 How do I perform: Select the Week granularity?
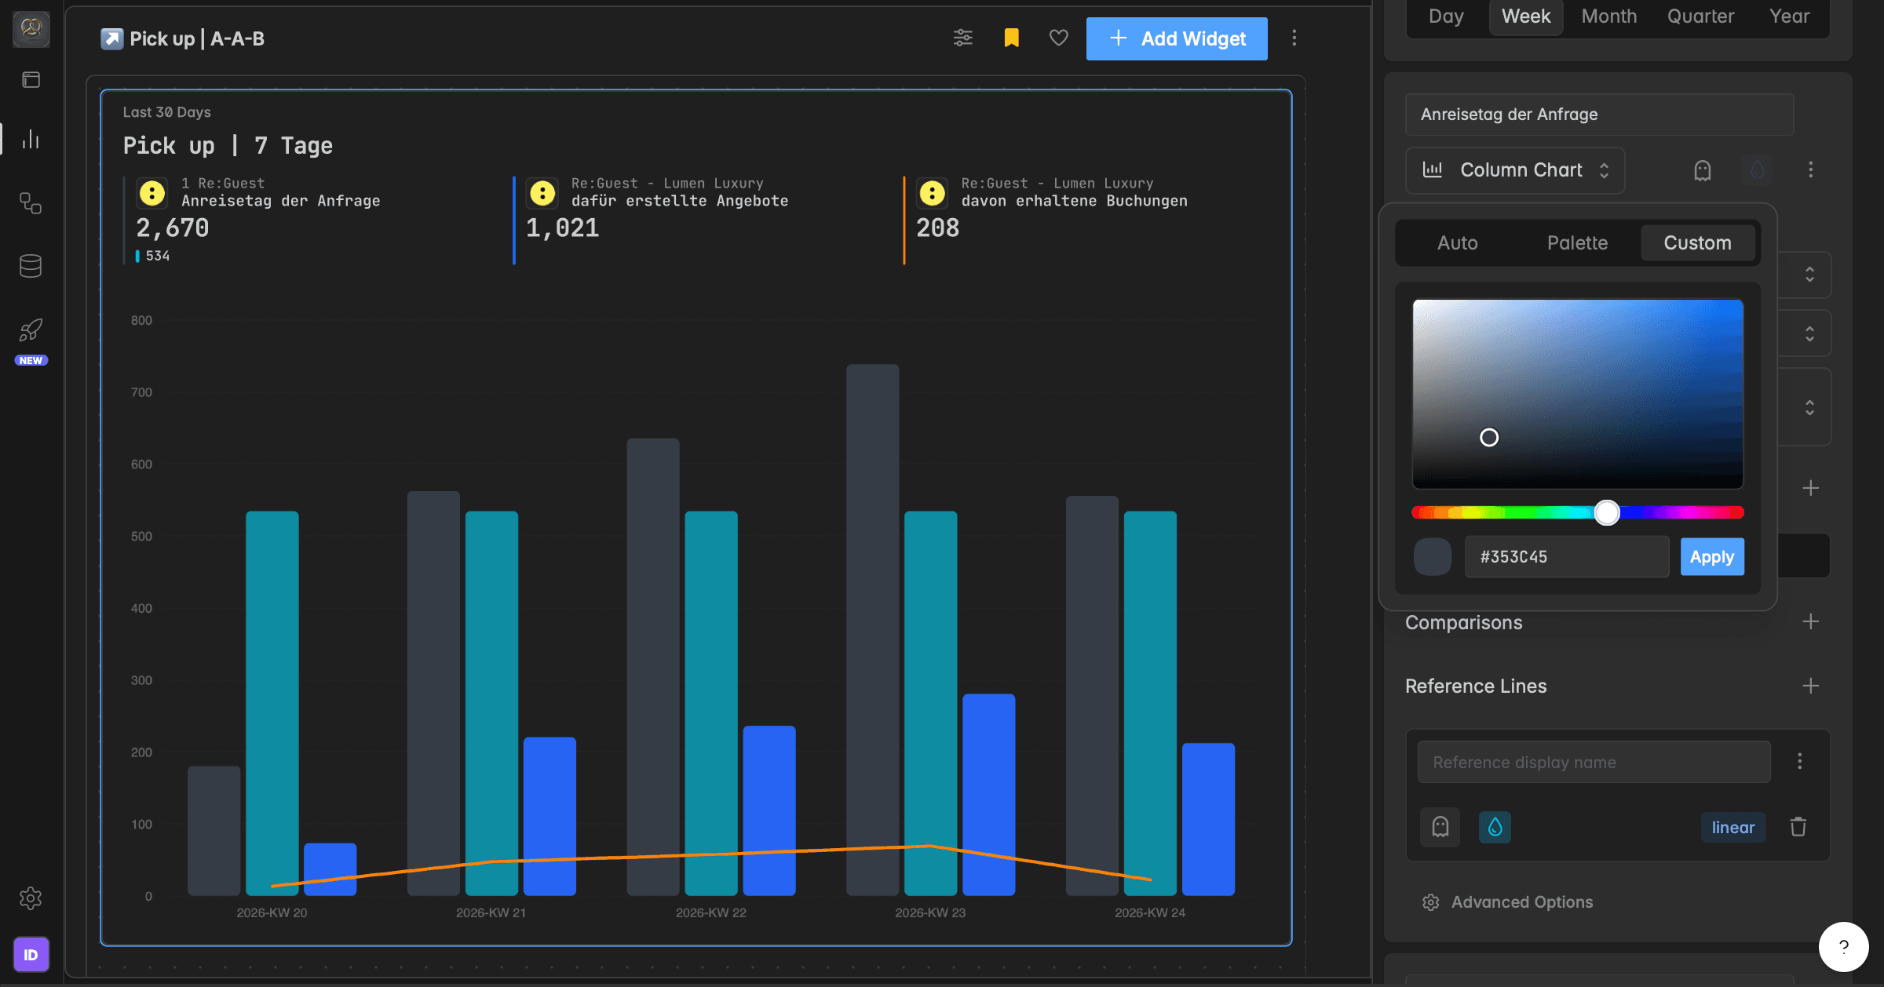pos(1526,16)
